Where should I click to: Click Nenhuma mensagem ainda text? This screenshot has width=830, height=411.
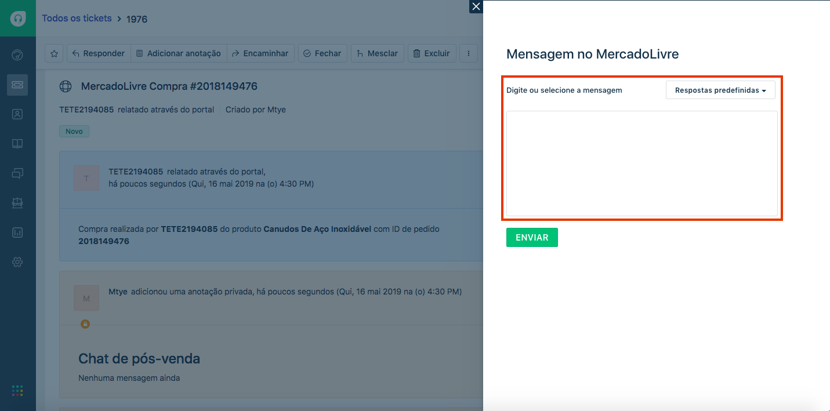tap(129, 378)
